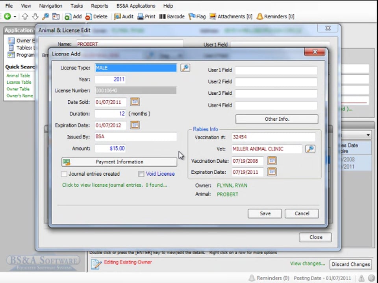Viewport: 378px width, 283px height.
Task: Open Reminders [0] in toolbar
Action: tap(275, 17)
